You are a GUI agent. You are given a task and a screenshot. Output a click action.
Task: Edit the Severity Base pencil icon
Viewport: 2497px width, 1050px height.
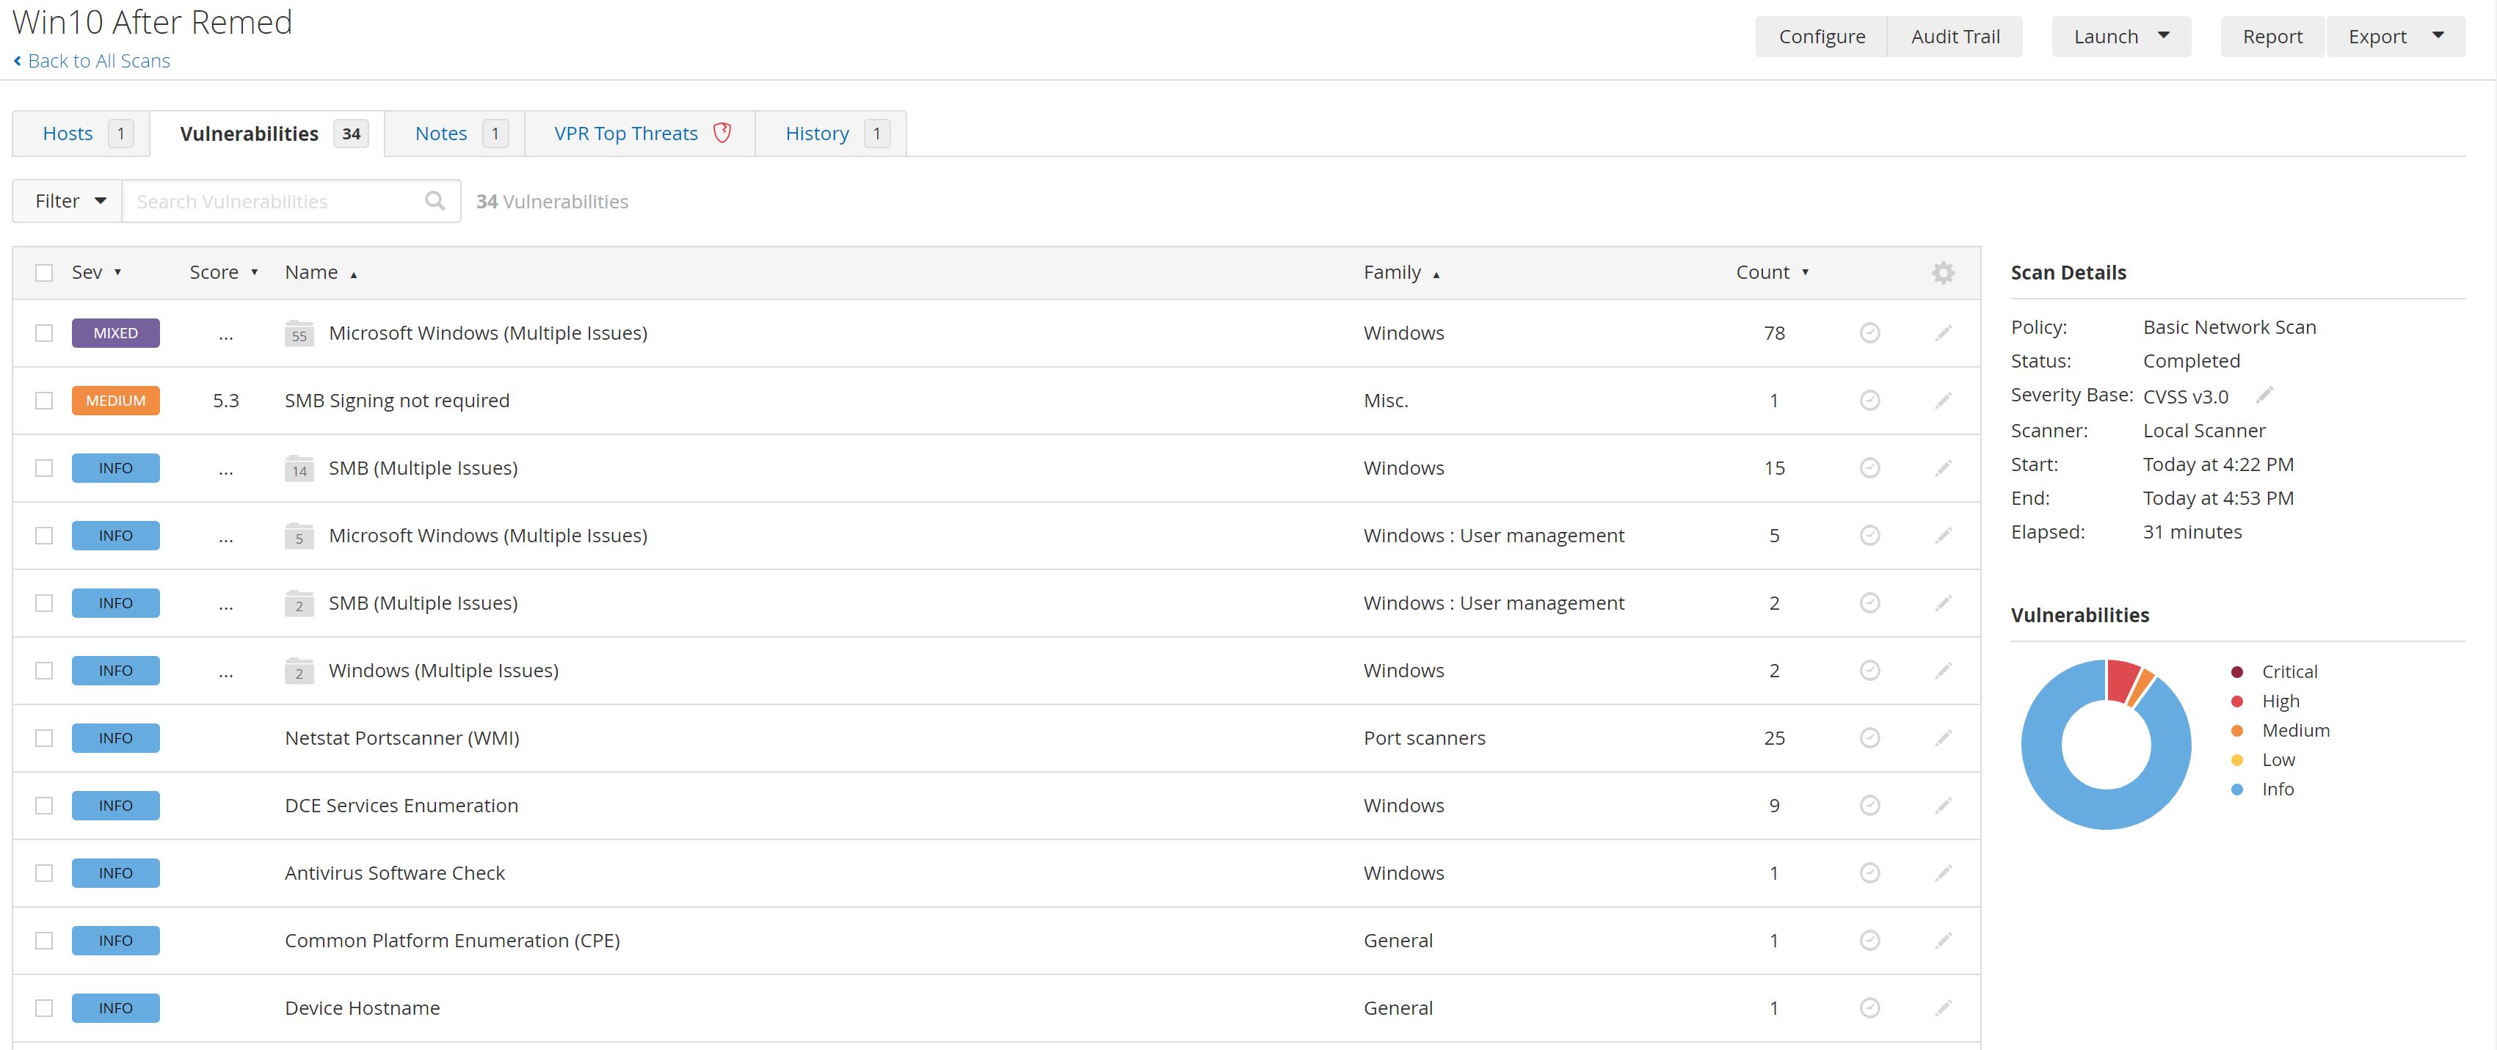click(x=2264, y=395)
